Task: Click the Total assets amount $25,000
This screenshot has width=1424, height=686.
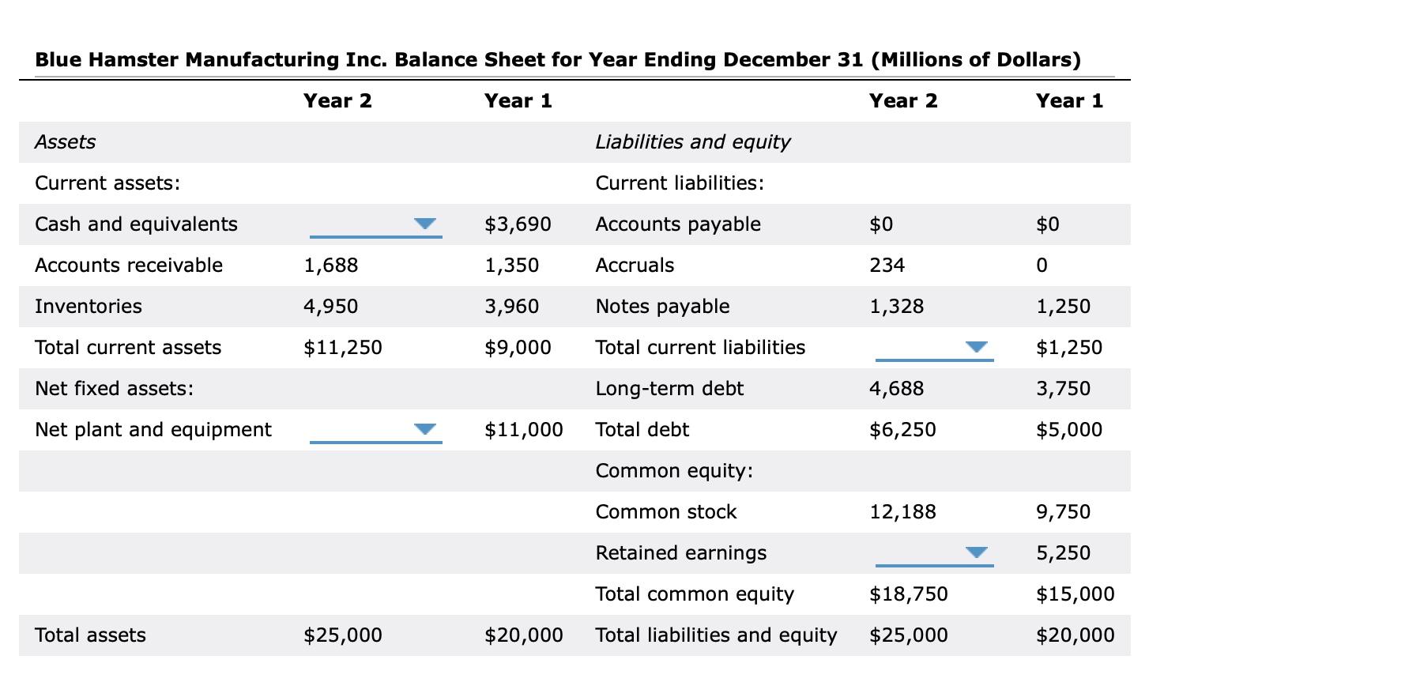Action: [x=343, y=635]
